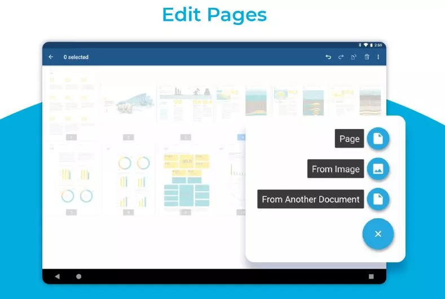
Task: Tap the blue From Image icon button
Action: 378,169
